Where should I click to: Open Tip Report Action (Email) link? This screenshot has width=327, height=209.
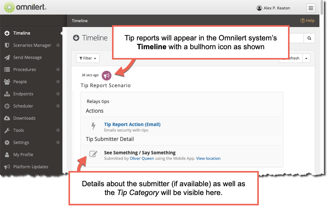coord(132,124)
